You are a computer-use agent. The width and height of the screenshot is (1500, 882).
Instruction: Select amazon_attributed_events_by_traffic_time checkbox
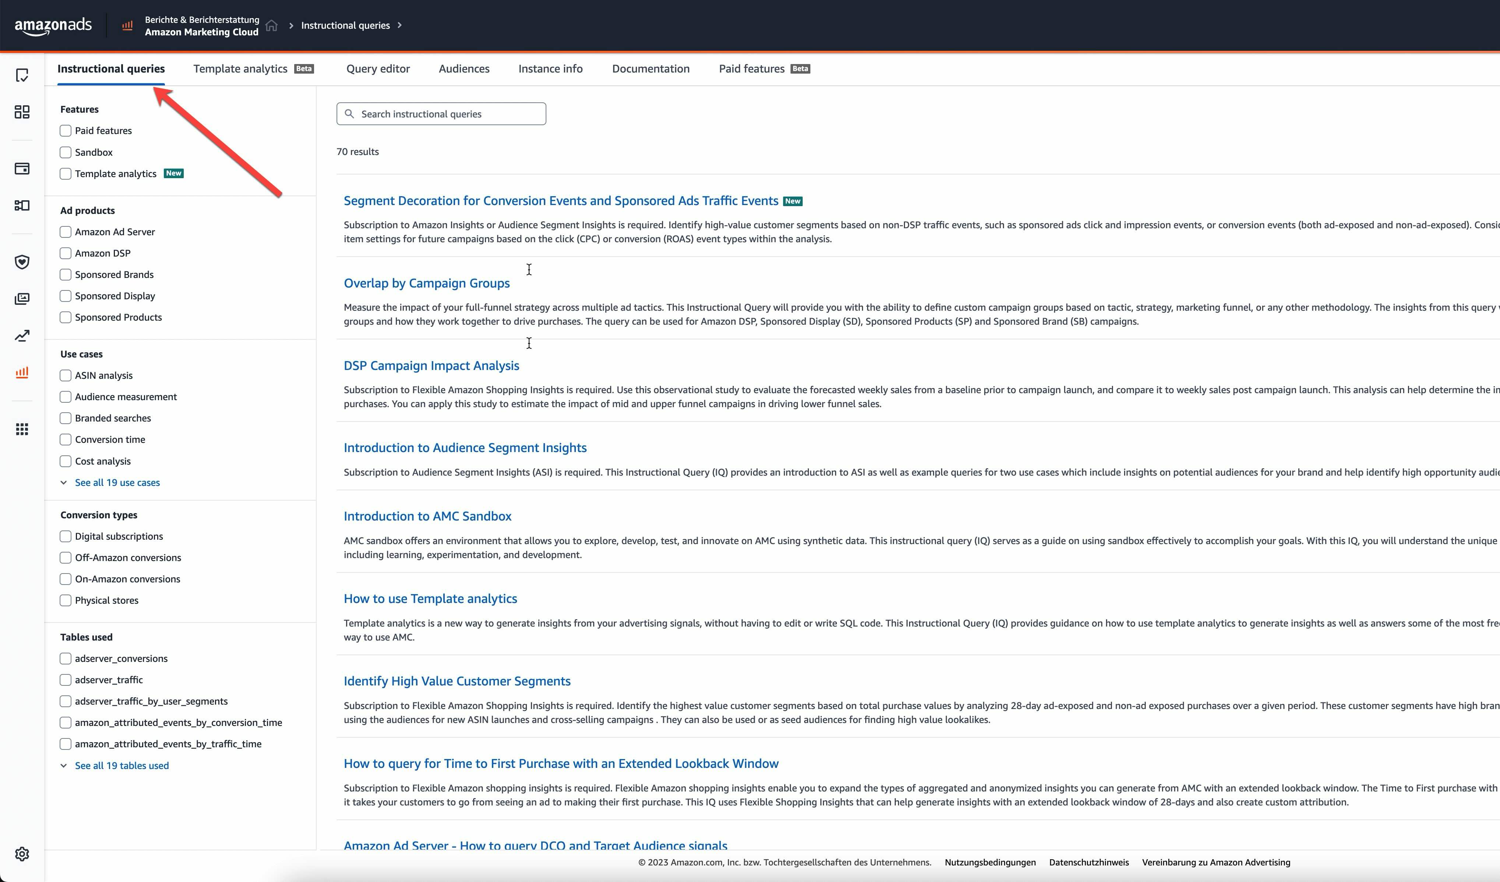(x=66, y=744)
